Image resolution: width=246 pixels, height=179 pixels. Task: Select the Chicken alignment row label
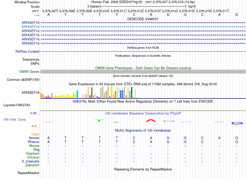pyautogui.click(x=33, y=157)
